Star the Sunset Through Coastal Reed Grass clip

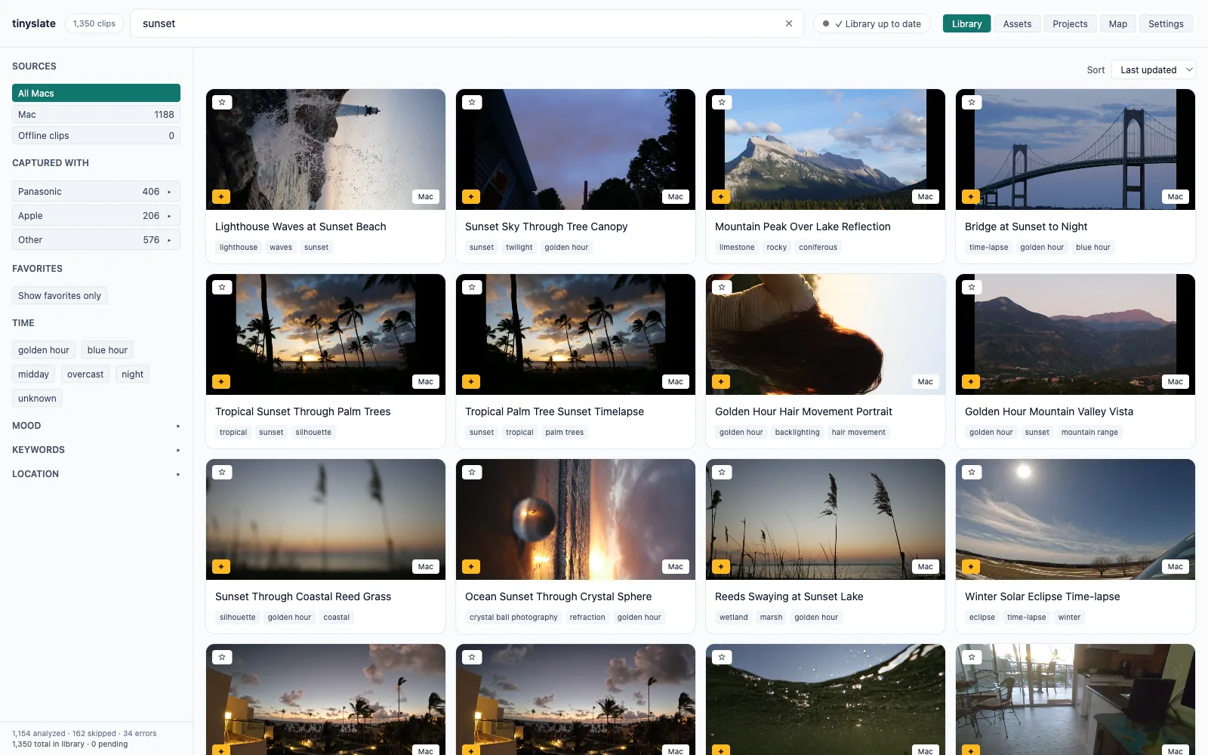click(222, 472)
